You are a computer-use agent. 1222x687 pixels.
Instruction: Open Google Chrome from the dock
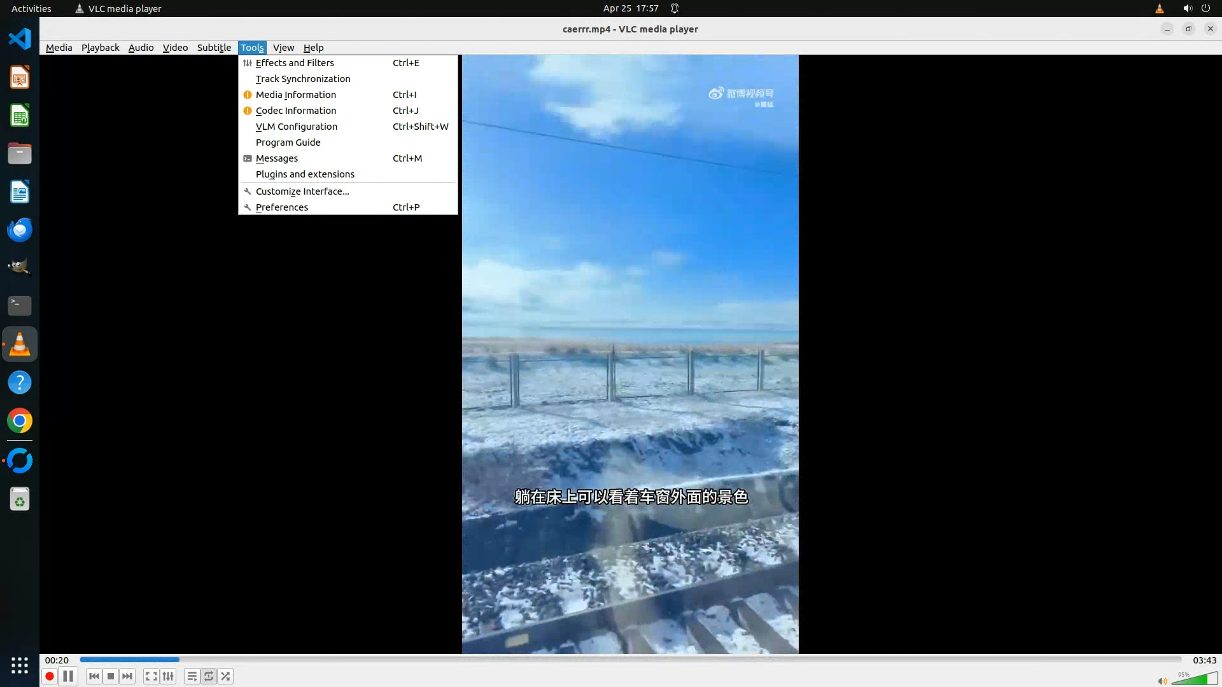click(x=20, y=420)
